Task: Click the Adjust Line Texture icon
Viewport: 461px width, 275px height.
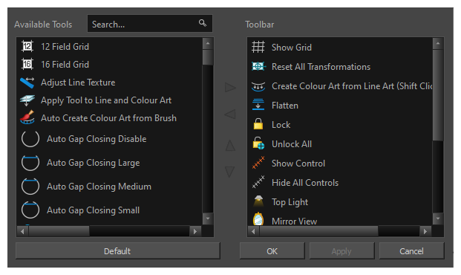Action: [x=27, y=82]
